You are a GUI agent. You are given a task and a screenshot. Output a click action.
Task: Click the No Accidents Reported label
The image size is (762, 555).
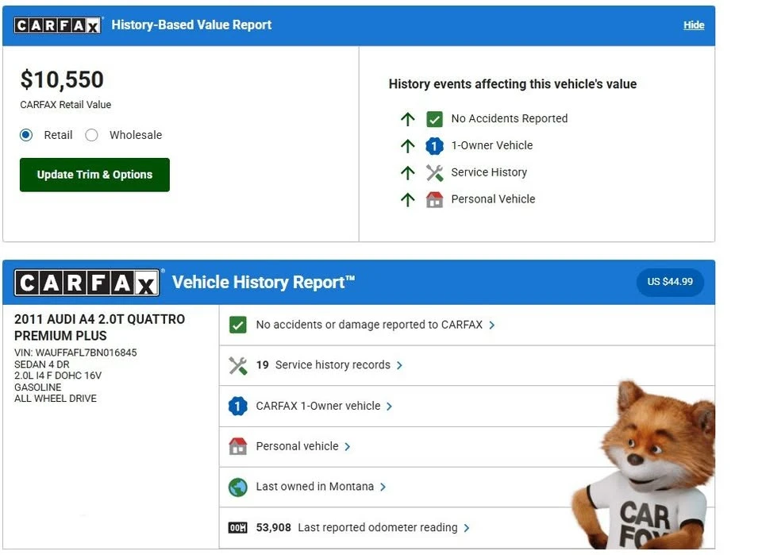[x=510, y=118]
